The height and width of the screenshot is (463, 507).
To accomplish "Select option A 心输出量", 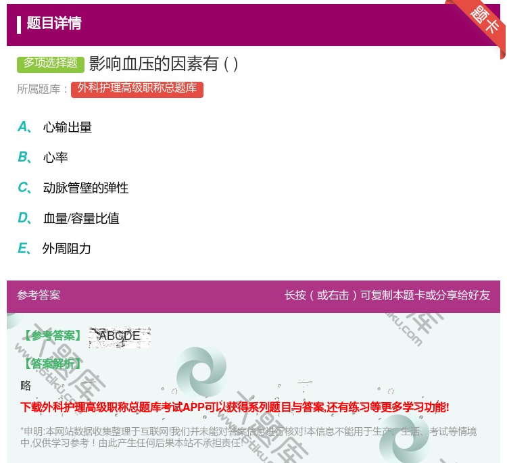I will pyautogui.click(x=67, y=127).
